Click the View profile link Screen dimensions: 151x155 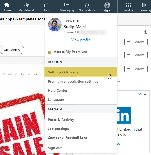click(x=81, y=40)
